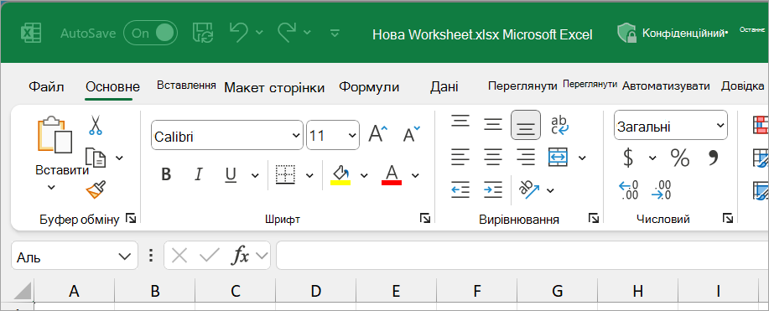769x311 pixels.
Task: Click the Cut scissors icon
Action: point(96,125)
